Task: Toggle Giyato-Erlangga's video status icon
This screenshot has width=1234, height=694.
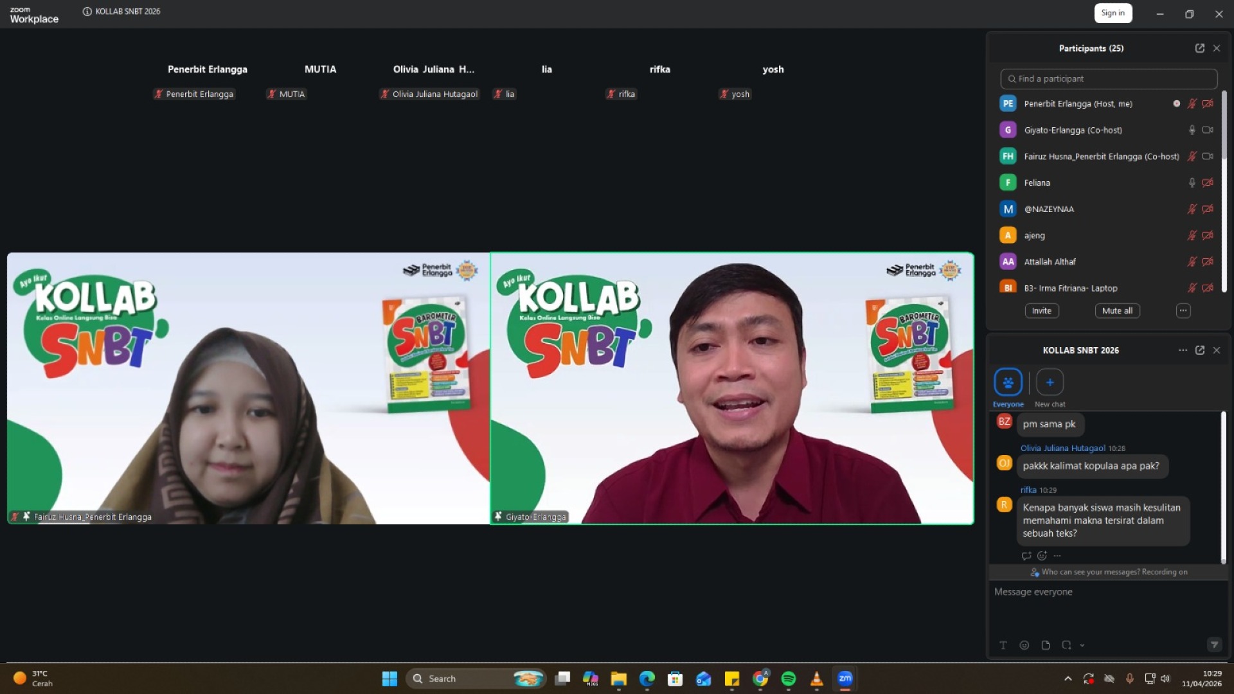Action: point(1208,130)
